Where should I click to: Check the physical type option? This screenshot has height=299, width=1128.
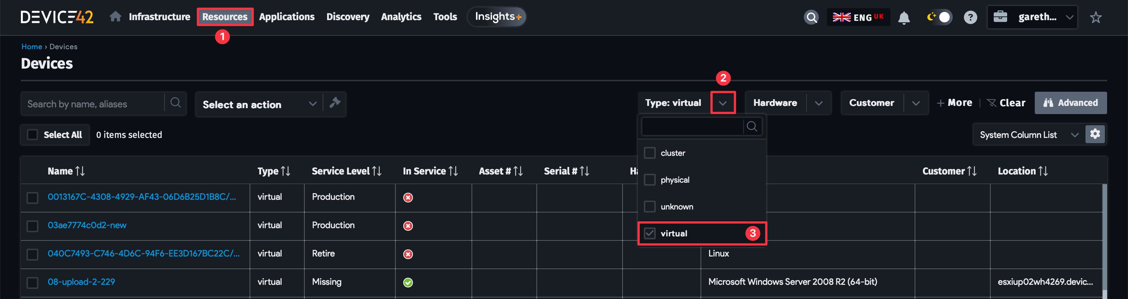point(649,180)
